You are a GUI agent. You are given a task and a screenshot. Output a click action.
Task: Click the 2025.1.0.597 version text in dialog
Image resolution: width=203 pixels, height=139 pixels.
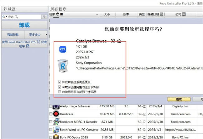pyautogui.click(x=85, y=52)
